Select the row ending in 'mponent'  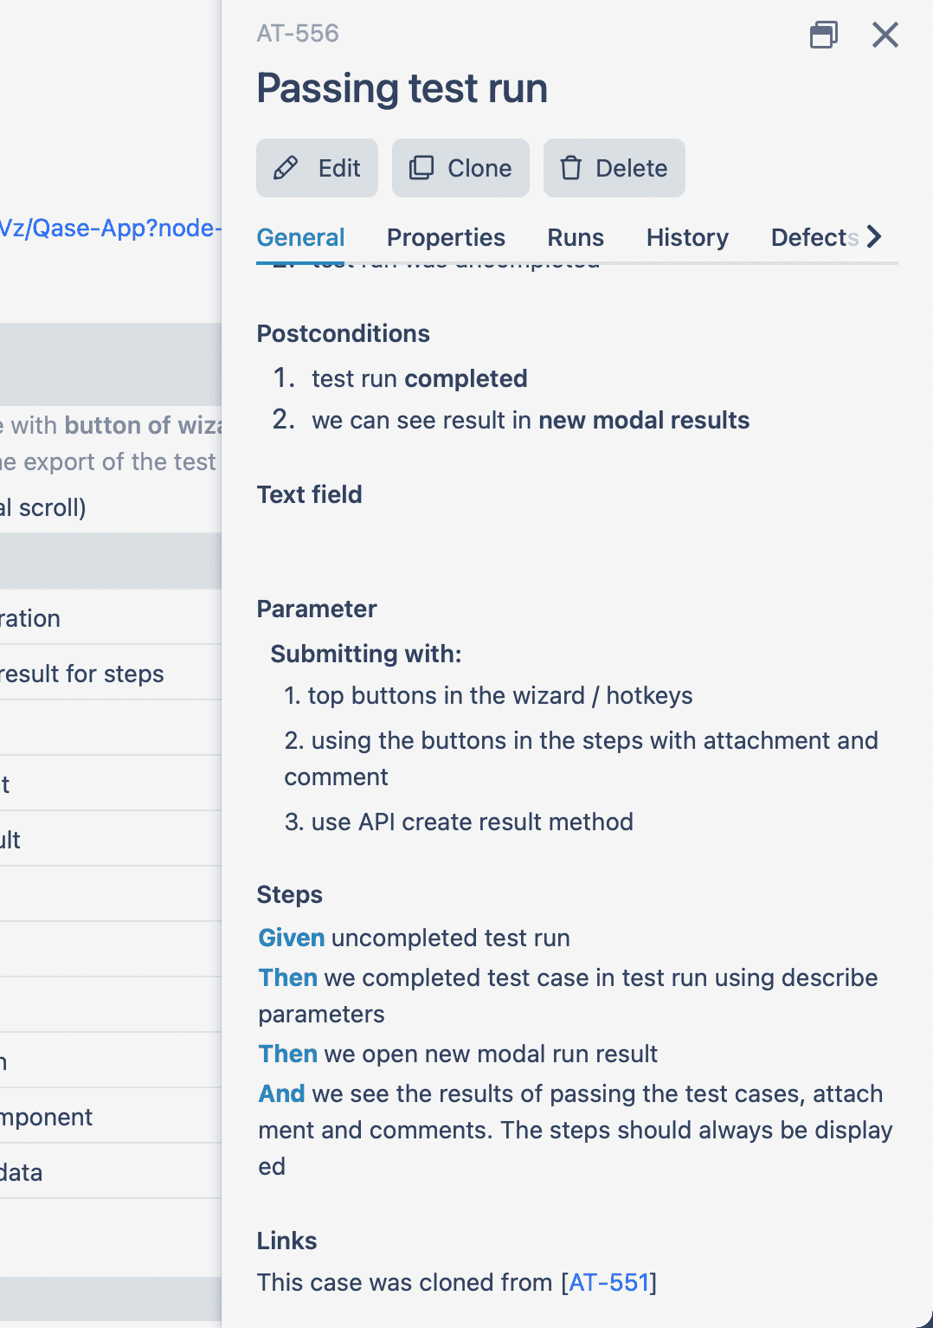(111, 1116)
